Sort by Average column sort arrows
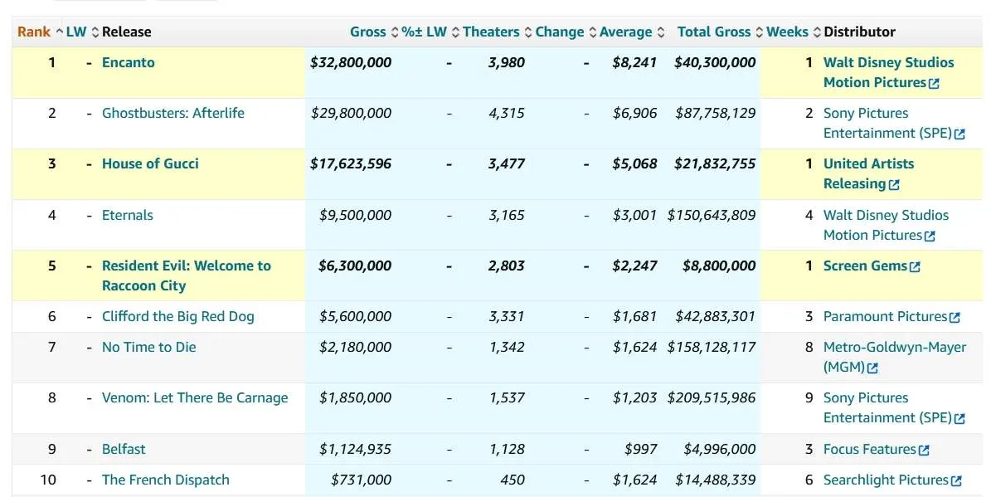 [661, 32]
